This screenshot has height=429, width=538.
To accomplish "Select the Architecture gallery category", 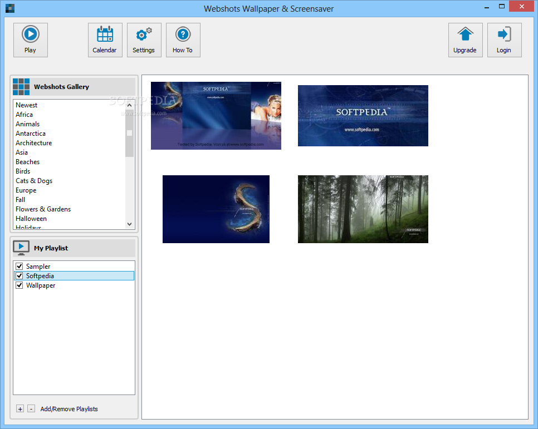I will pos(33,142).
